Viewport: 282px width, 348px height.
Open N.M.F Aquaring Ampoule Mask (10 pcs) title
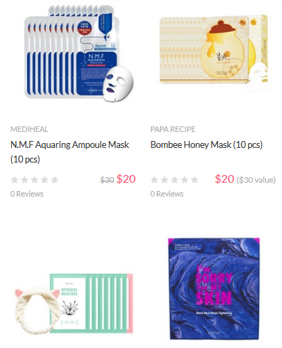pos(69,152)
